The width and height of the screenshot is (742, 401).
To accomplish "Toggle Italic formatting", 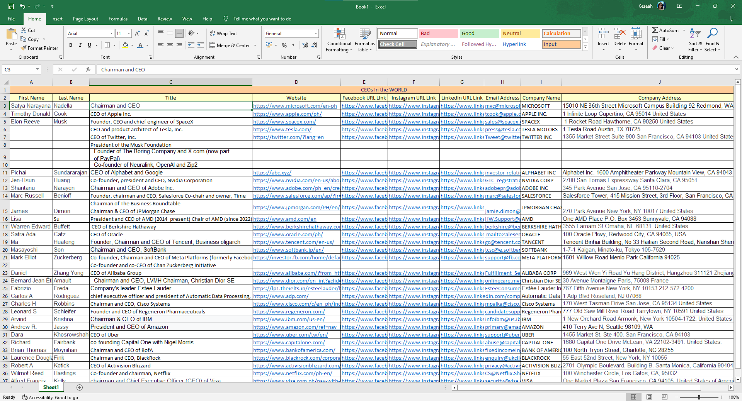I will coord(80,45).
